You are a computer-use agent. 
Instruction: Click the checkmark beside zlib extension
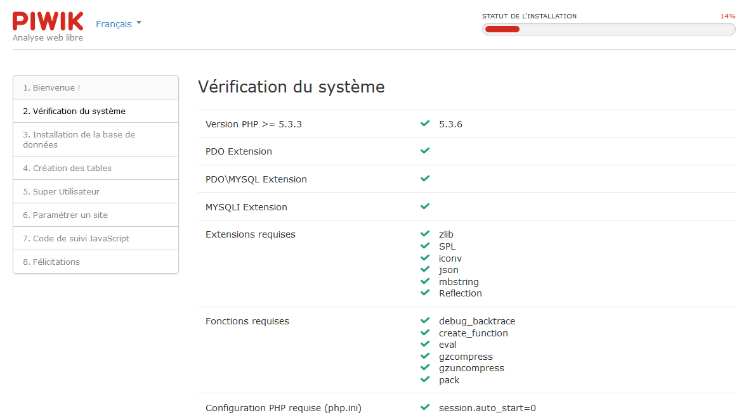click(425, 234)
